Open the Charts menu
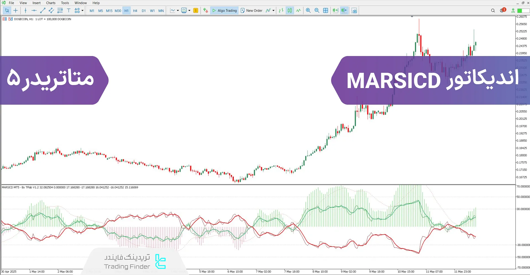The width and height of the screenshot is (530, 275). 51,3
